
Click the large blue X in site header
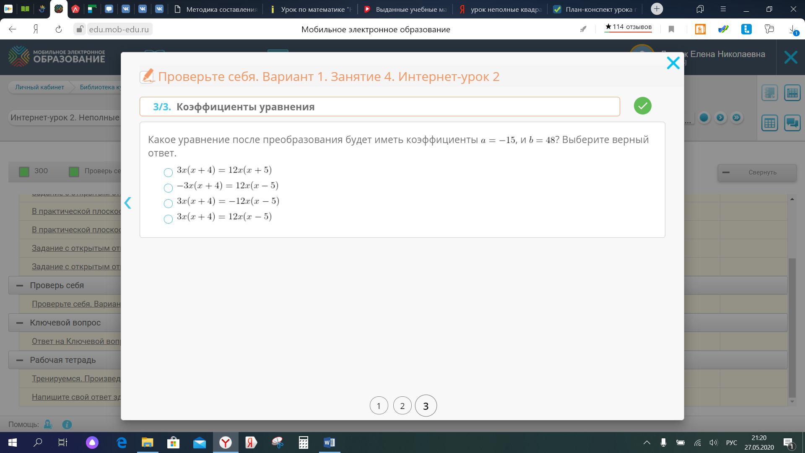coord(790,57)
